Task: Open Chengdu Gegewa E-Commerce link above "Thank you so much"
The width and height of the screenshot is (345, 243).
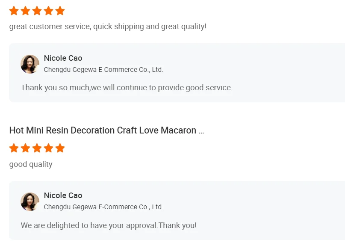Action: tap(103, 70)
